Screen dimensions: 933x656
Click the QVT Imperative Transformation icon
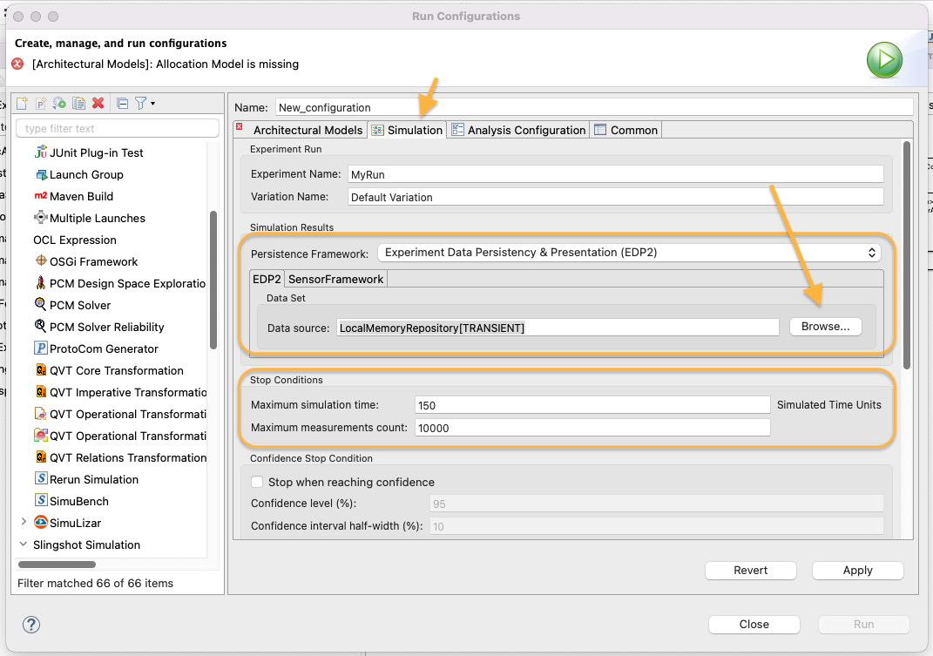41,392
